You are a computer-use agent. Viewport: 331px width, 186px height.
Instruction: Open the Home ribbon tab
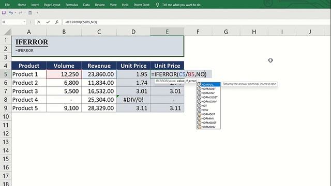(x=22, y=5)
